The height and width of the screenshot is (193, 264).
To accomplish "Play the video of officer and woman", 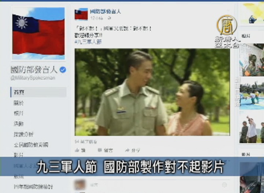I will 152,92.
